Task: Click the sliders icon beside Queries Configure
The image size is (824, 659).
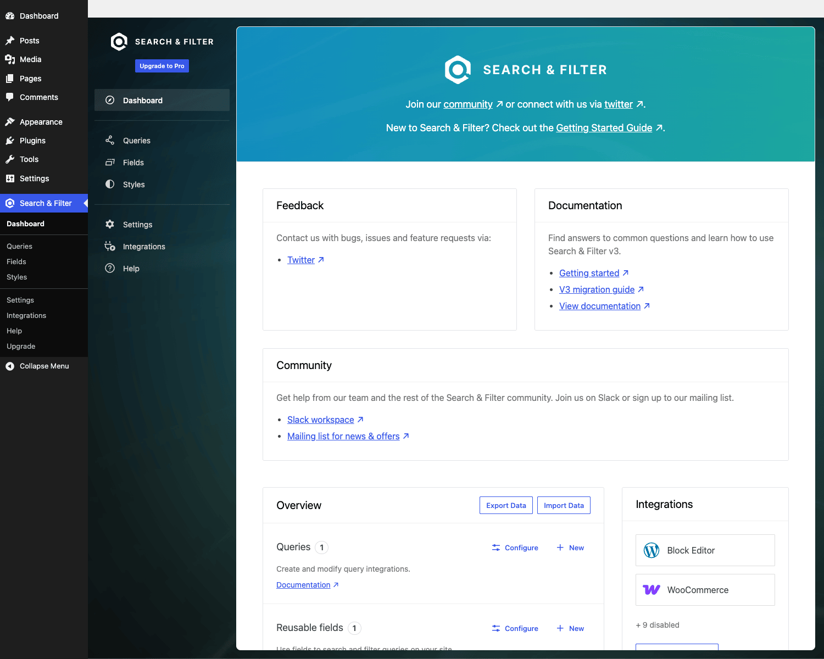Action: [496, 548]
